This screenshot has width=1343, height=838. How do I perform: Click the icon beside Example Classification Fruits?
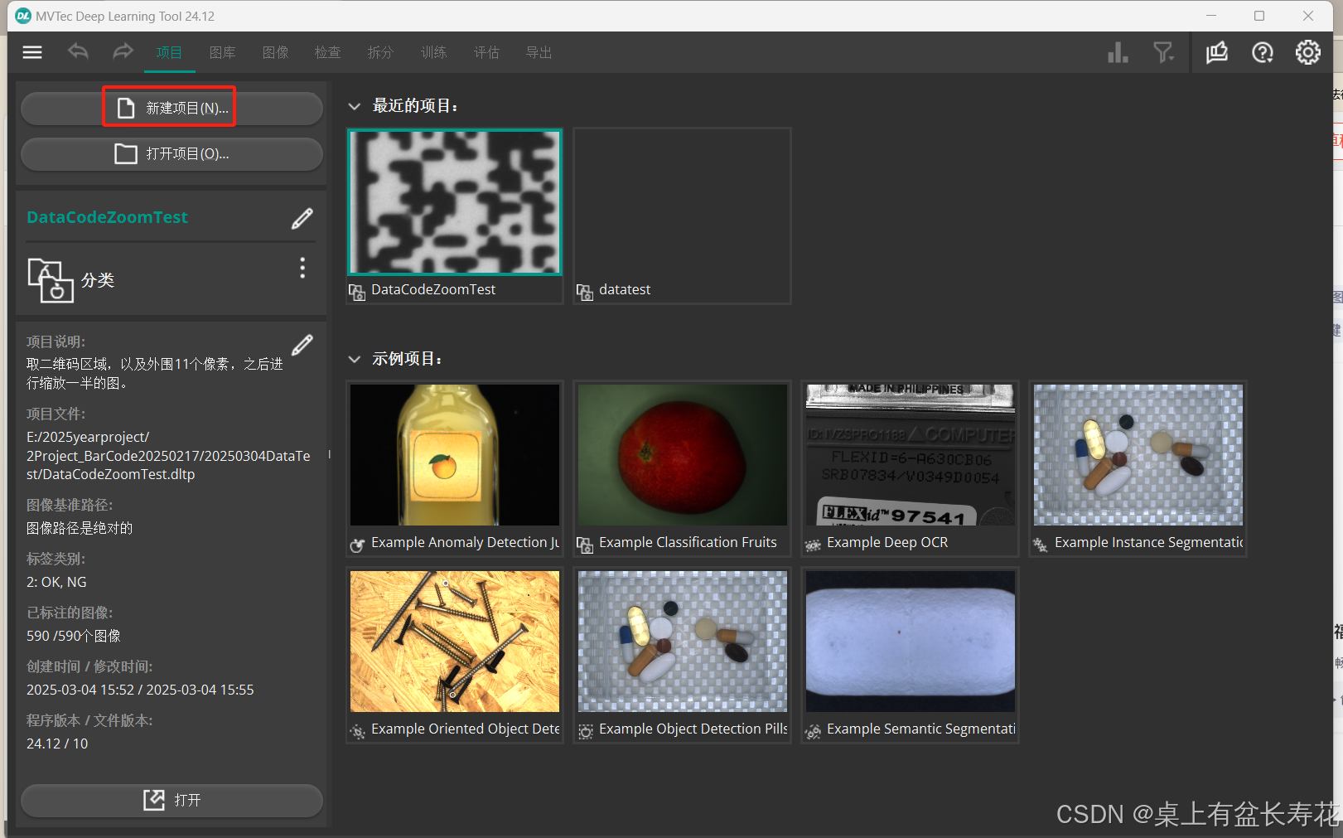tap(585, 545)
